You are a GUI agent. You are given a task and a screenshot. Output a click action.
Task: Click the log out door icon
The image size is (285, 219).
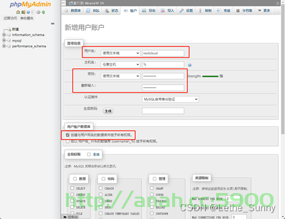pyautogui.click(x=24, y=12)
